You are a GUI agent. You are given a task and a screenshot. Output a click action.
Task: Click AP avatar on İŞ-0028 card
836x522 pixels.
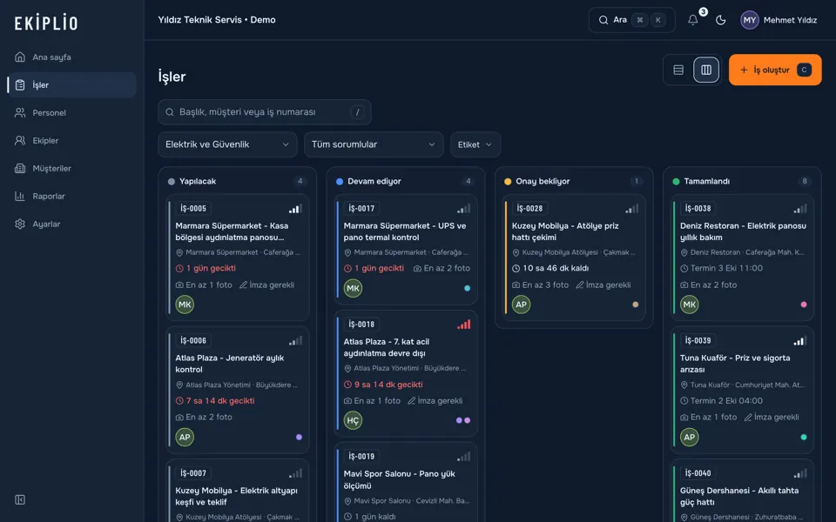coord(521,304)
